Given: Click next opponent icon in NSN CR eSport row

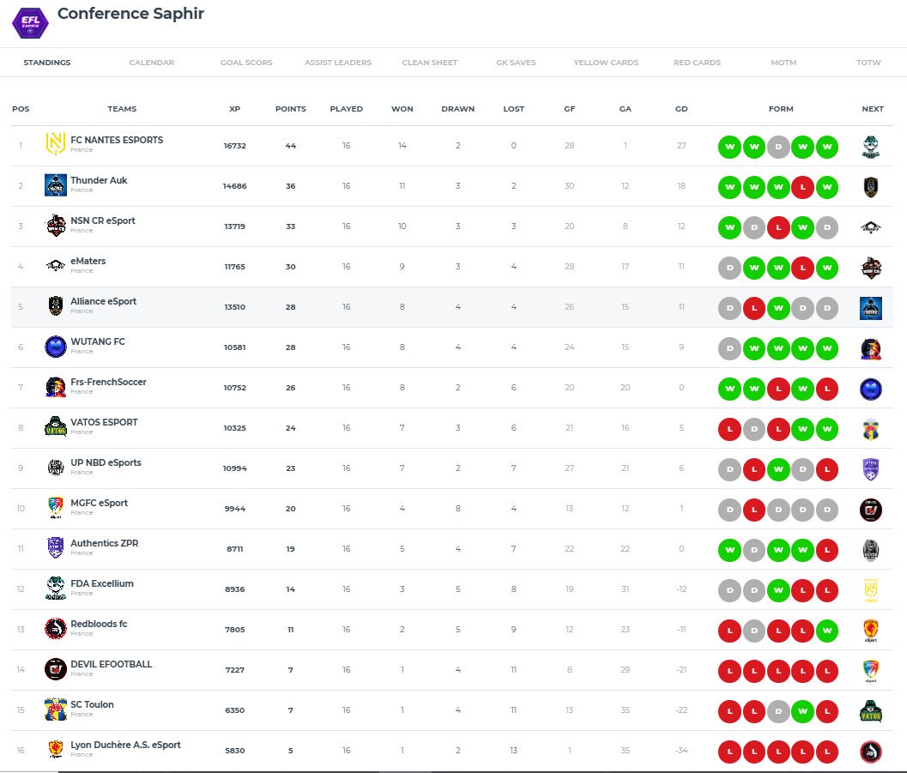Looking at the screenshot, I should point(871,227).
